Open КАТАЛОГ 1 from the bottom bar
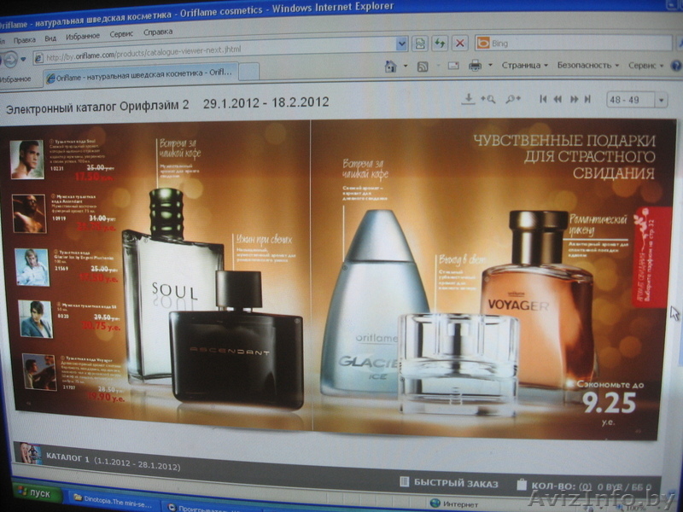The height and width of the screenshot is (512, 683). [112, 467]
